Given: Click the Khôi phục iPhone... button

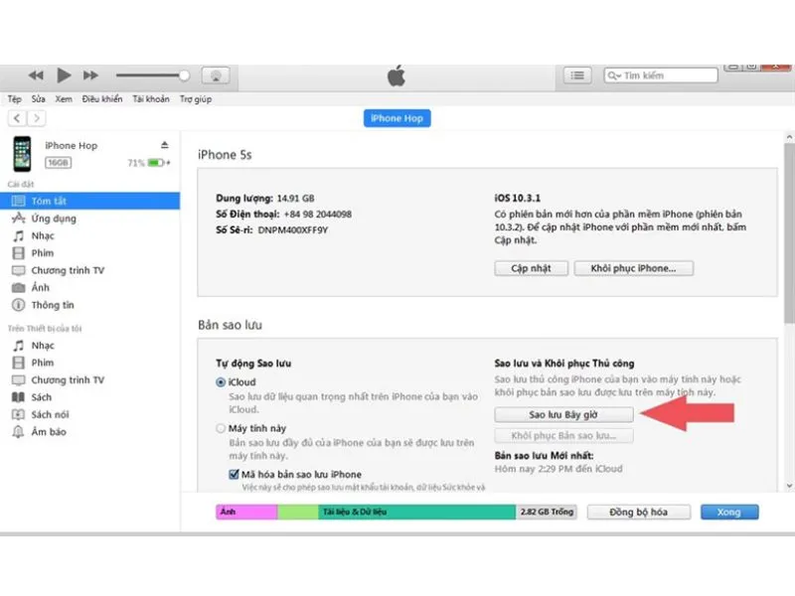Looking at the screenshot, I should [633, 268].
